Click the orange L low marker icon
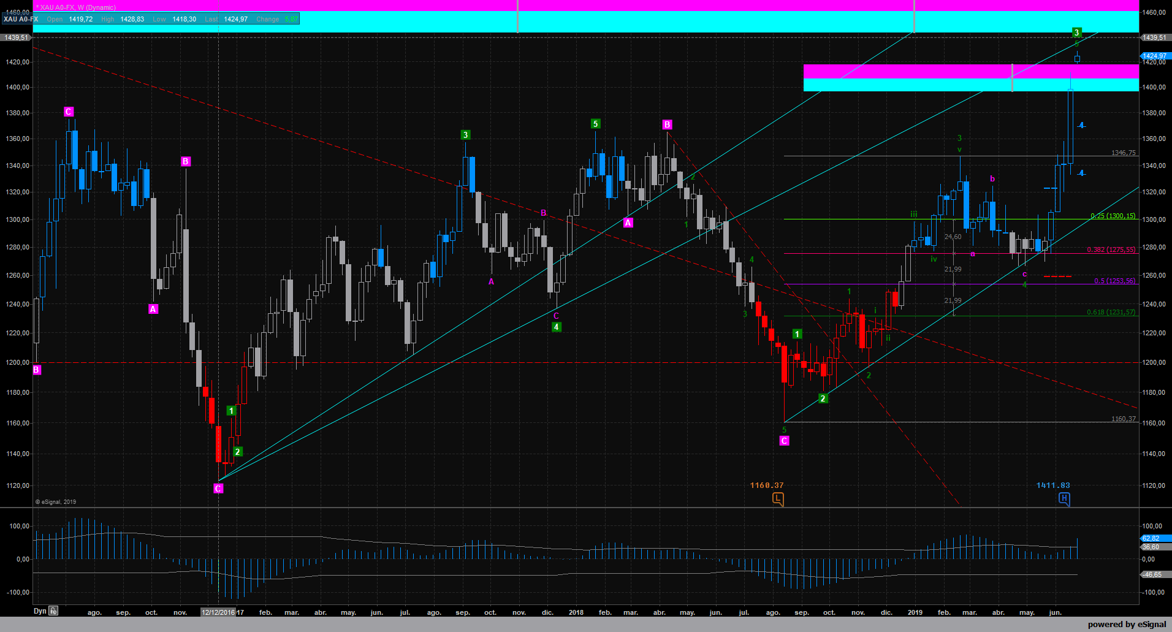Screen dimensions: 1172x632 (x=778, y=499)
